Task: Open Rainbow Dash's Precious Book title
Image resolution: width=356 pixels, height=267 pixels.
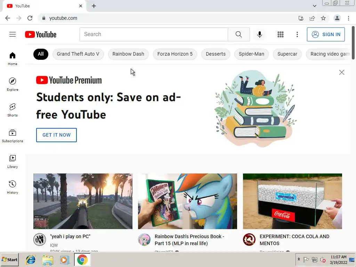Action: coord(189,240)
